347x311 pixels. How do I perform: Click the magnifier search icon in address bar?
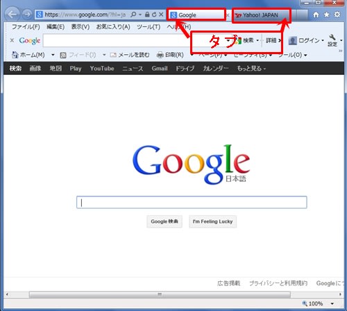133,15
